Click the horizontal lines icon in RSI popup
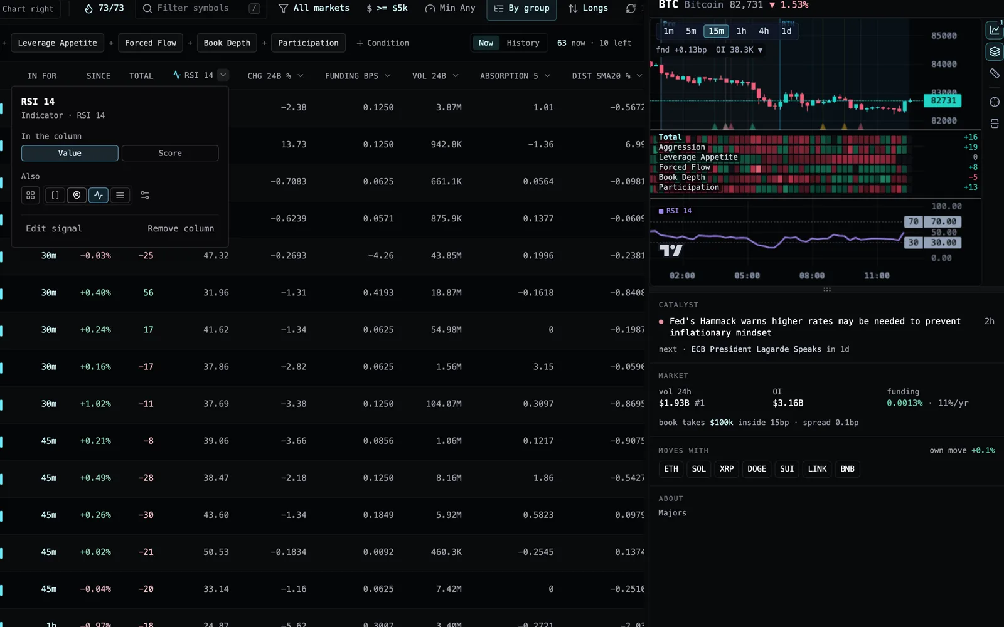The image size is (1004, 627). coord(120,196)
